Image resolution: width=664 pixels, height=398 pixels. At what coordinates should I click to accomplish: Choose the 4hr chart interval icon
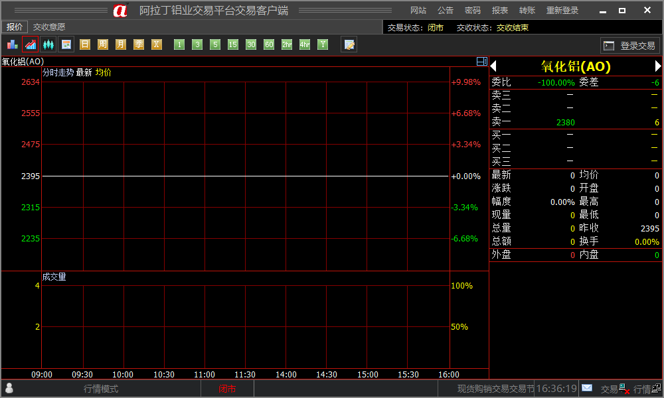pyautogui.click(x=305, y=44)
